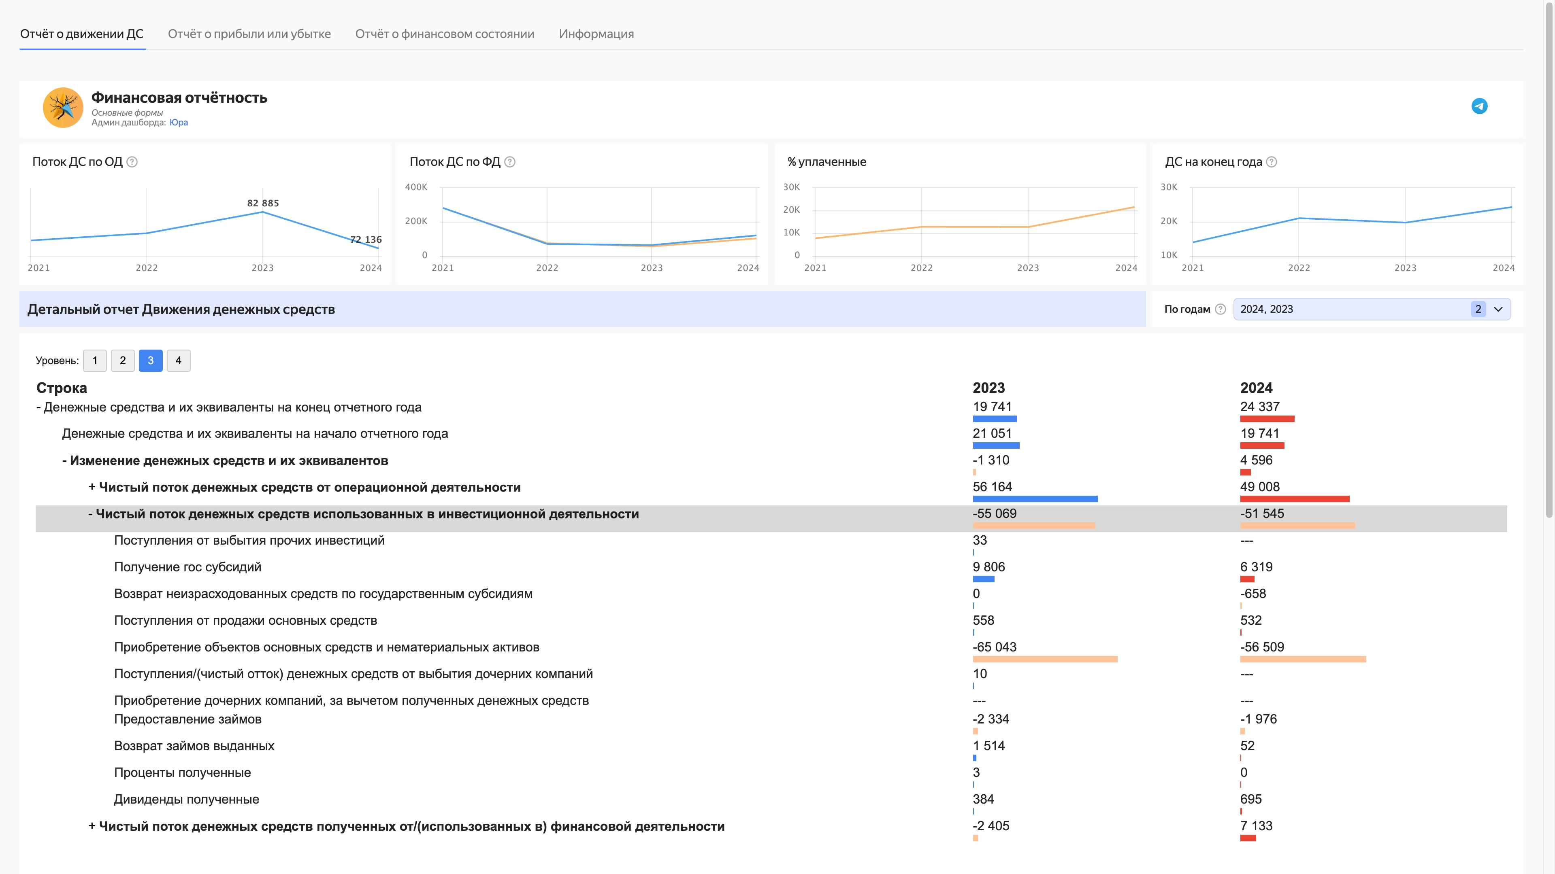
Task: Click the Telegram icon in header
Action: 1479,106
